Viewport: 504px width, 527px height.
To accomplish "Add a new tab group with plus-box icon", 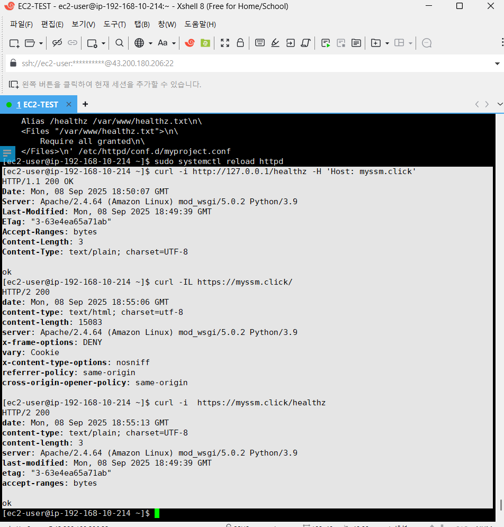I will point(376,43).
